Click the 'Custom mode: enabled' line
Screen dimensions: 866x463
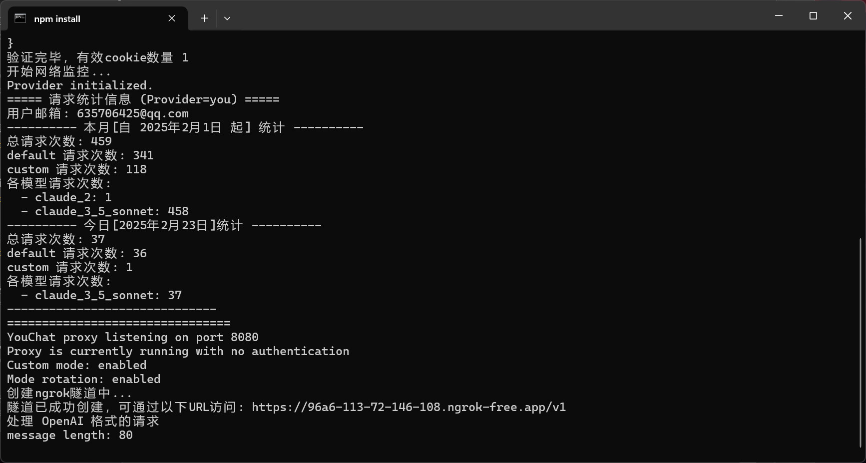(x=76, y=365)
